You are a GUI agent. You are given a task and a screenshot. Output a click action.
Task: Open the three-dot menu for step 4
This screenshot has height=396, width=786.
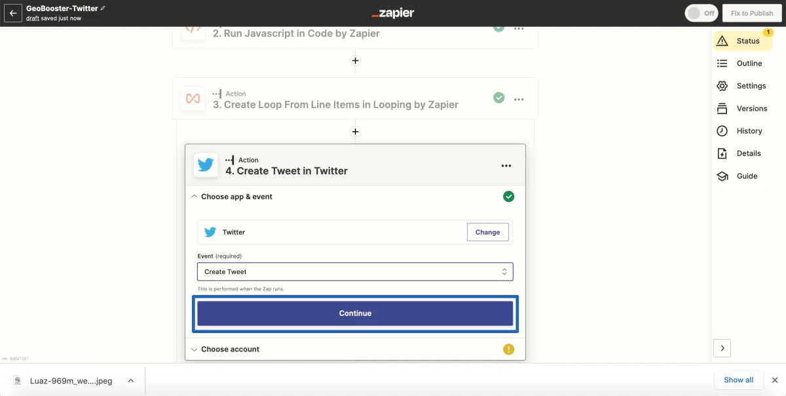pos(506,166)
